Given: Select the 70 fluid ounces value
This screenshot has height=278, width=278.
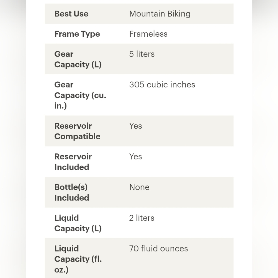Looking at the screenshot, I should pyautogui.click(x=158, y=249).
